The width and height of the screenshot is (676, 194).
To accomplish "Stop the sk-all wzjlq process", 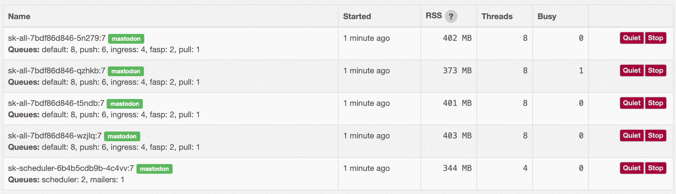I will click(655, 136).
